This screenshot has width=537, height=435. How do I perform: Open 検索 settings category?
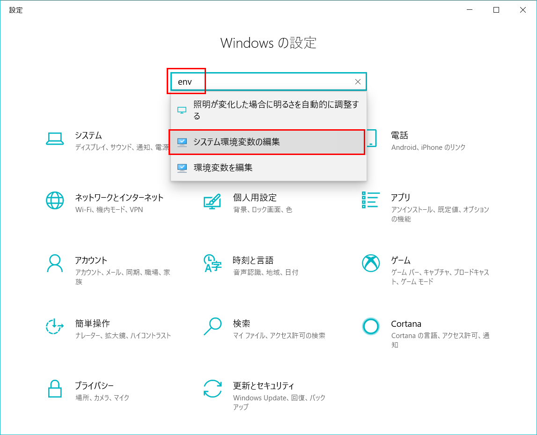(242, 324)
